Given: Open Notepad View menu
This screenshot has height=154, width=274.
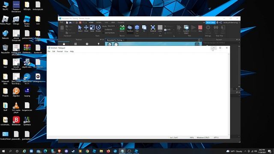Looking at the screenshot, I should point(66,51).
